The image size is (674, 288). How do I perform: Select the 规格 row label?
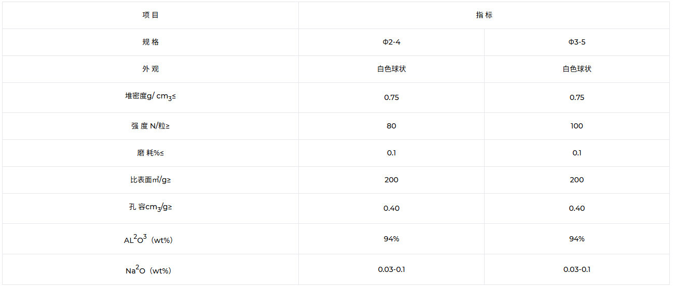point(150,42)
